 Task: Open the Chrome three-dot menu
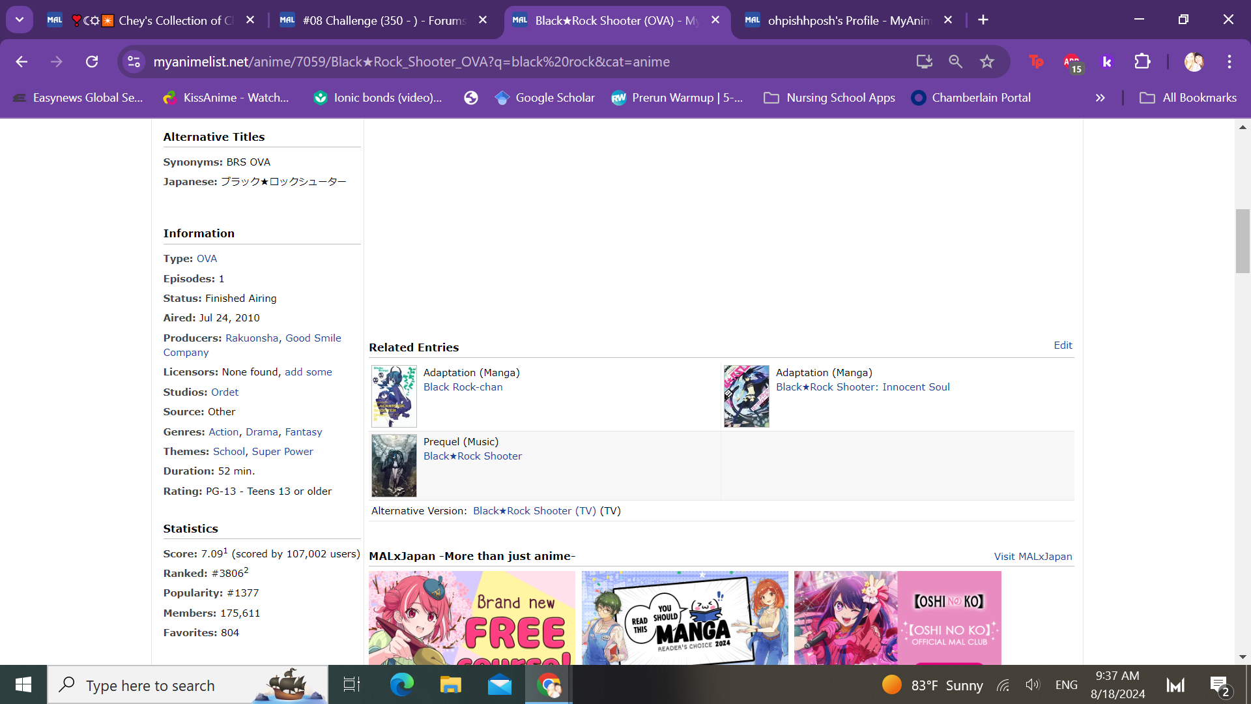pyautogui.click(x=1229, y=61)
